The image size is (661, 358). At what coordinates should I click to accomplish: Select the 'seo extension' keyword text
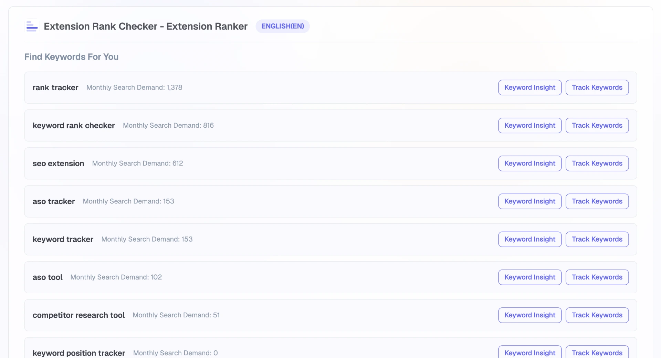tap(58, 164)
